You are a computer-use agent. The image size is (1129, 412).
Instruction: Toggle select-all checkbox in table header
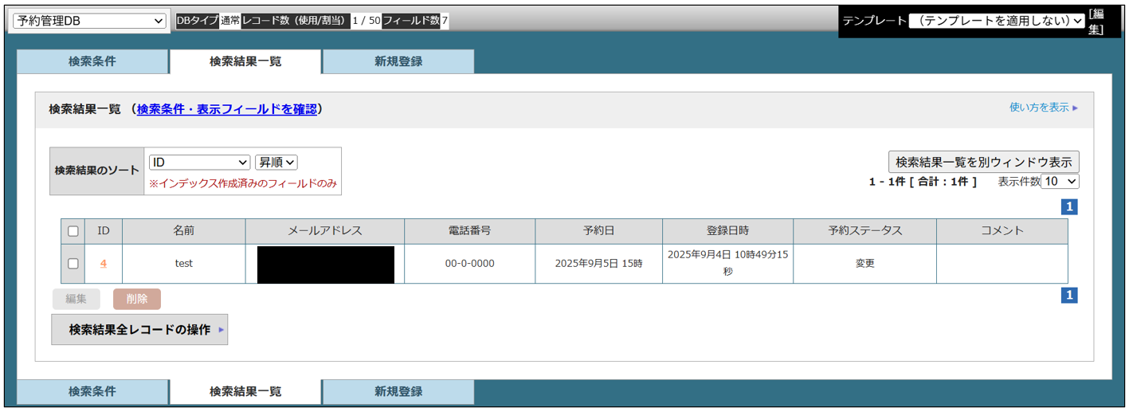[73, 231]
